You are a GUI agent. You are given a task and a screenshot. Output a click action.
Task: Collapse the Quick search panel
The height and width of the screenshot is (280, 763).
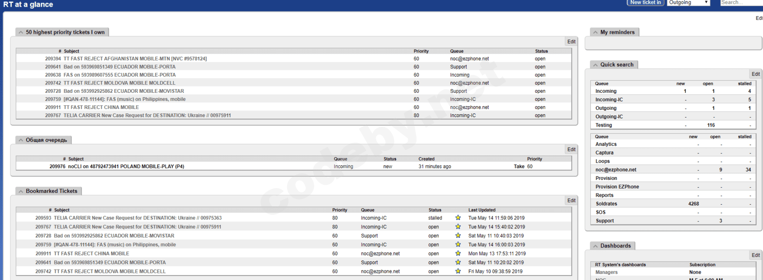pos(595,65)
